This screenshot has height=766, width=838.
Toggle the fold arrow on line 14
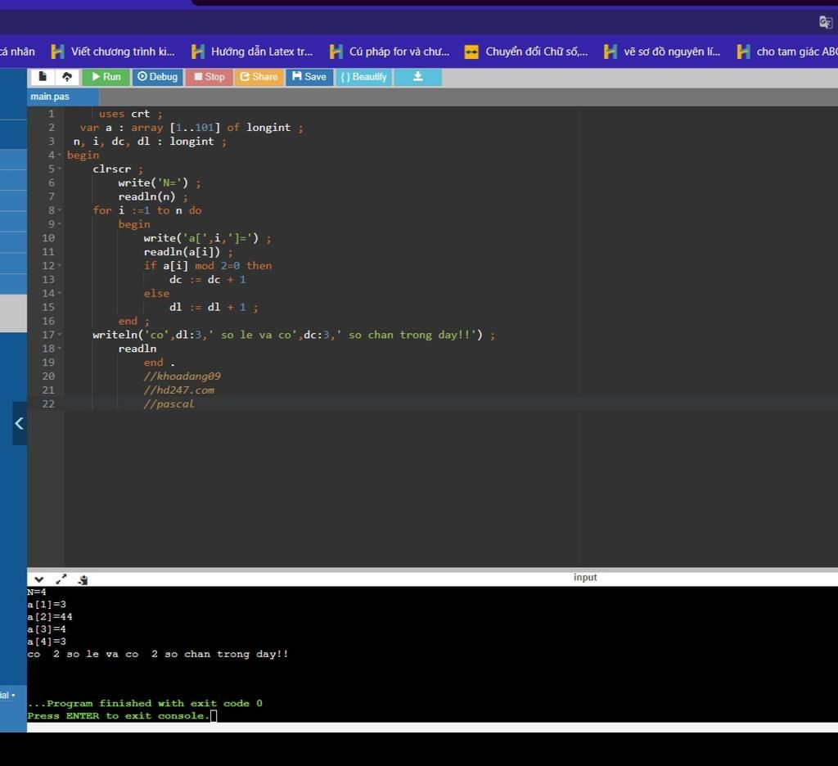(59, 294)
